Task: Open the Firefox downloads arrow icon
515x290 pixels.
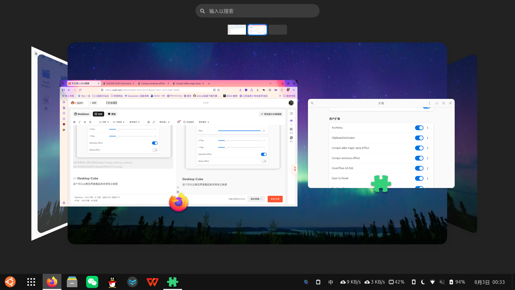Action: [x=240, y=90]
